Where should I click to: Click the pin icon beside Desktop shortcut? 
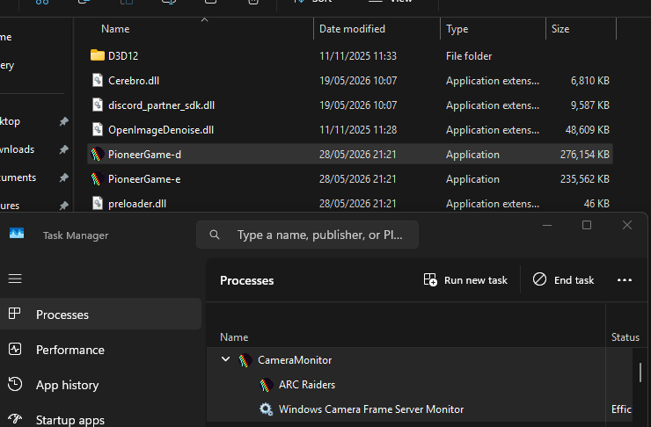click(63, 121)
